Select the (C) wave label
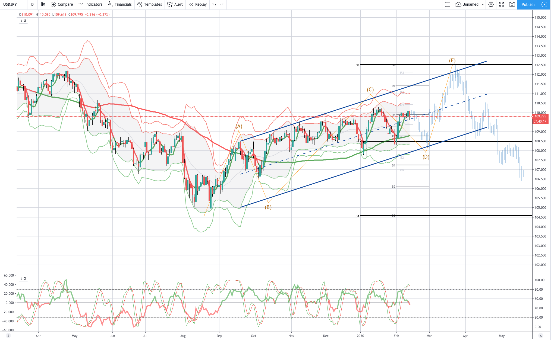Screen dimensions: 551x340 point(370,90)
